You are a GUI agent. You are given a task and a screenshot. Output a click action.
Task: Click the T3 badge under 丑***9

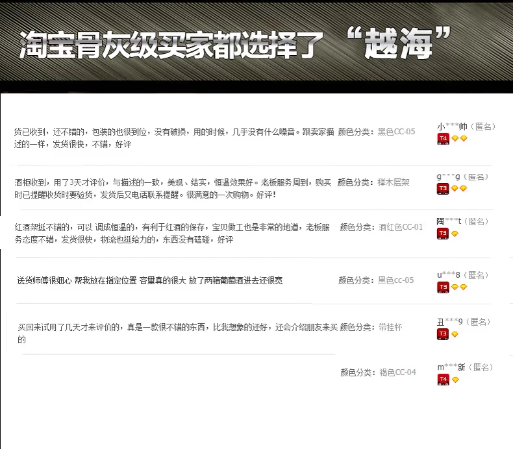coord(443,334)
